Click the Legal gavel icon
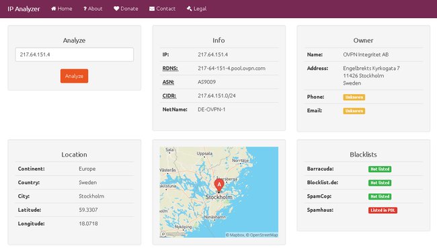The height and width of the screenshot is (248, 437). [x=189, y=9]
